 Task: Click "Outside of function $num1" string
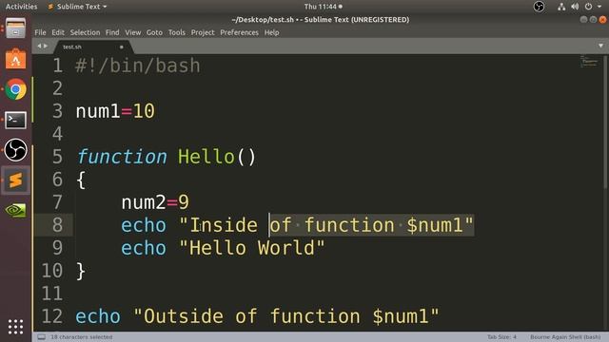click(x=286, y=316)
